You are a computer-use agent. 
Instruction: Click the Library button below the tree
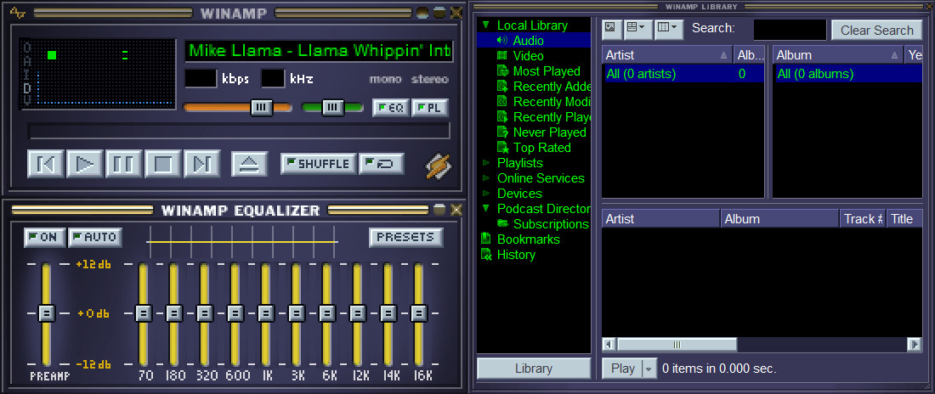click(534, 369)
